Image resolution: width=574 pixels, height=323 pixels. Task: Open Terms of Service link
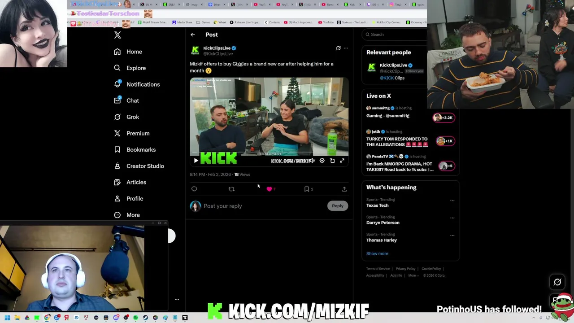[x=378, y=269]
